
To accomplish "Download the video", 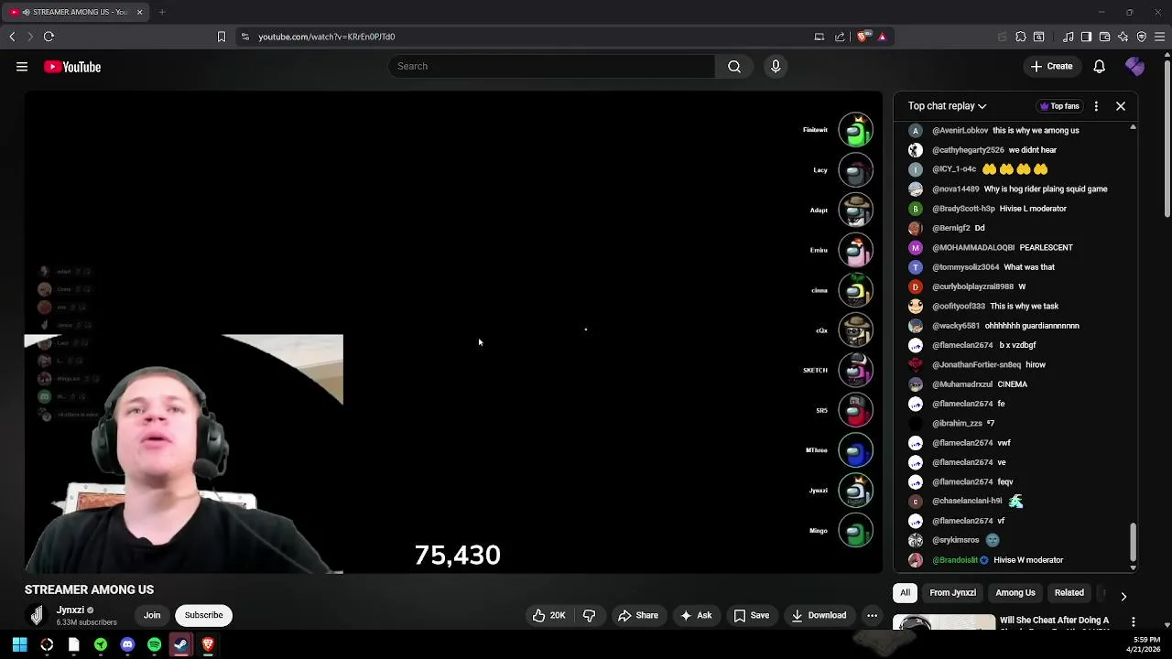I will 819,615.
